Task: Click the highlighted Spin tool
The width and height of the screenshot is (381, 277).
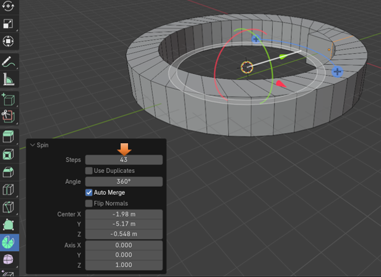Action: (10, 242)
